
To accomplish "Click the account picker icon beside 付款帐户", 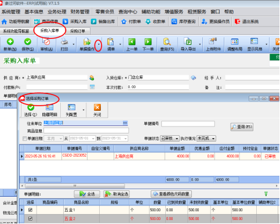I will tap(92, 87).
